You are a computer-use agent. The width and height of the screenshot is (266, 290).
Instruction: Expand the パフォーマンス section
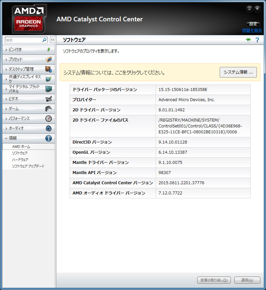(29, 119)
